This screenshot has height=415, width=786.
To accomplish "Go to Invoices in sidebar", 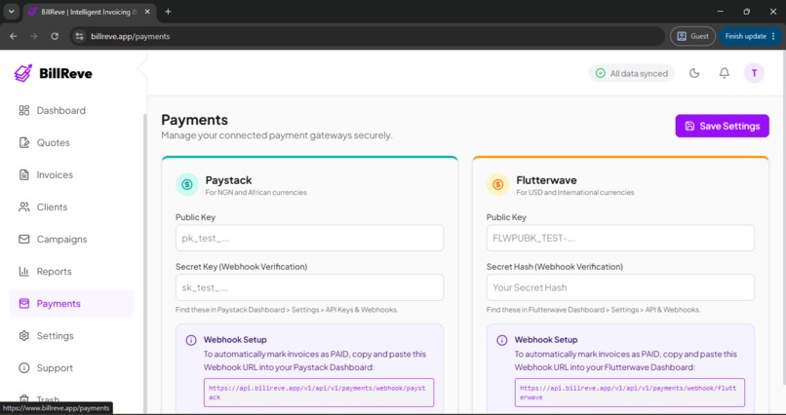I will [x=71, y=174].
